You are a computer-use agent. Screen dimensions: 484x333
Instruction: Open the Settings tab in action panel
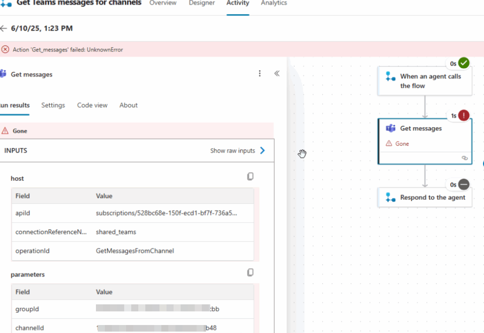coord(53,105)
